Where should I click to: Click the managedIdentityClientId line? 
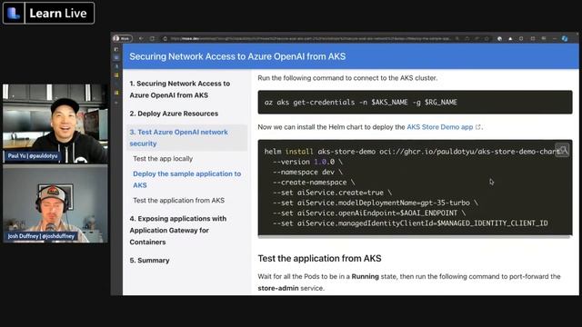[410, 223]
